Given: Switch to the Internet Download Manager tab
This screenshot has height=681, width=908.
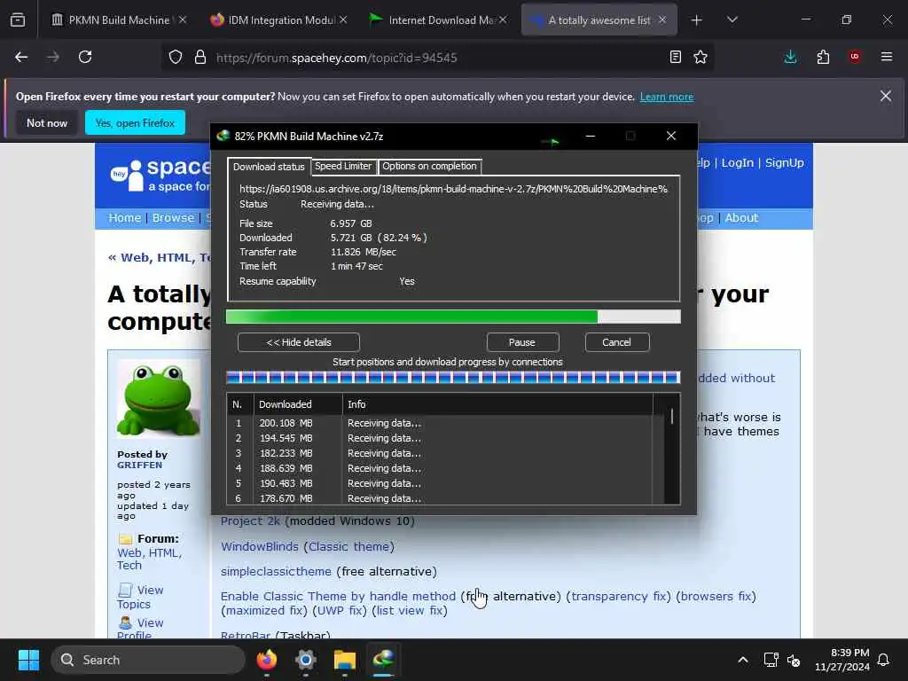Looking at the screenshot, I should pyautogui.click(x=440, y=20).
